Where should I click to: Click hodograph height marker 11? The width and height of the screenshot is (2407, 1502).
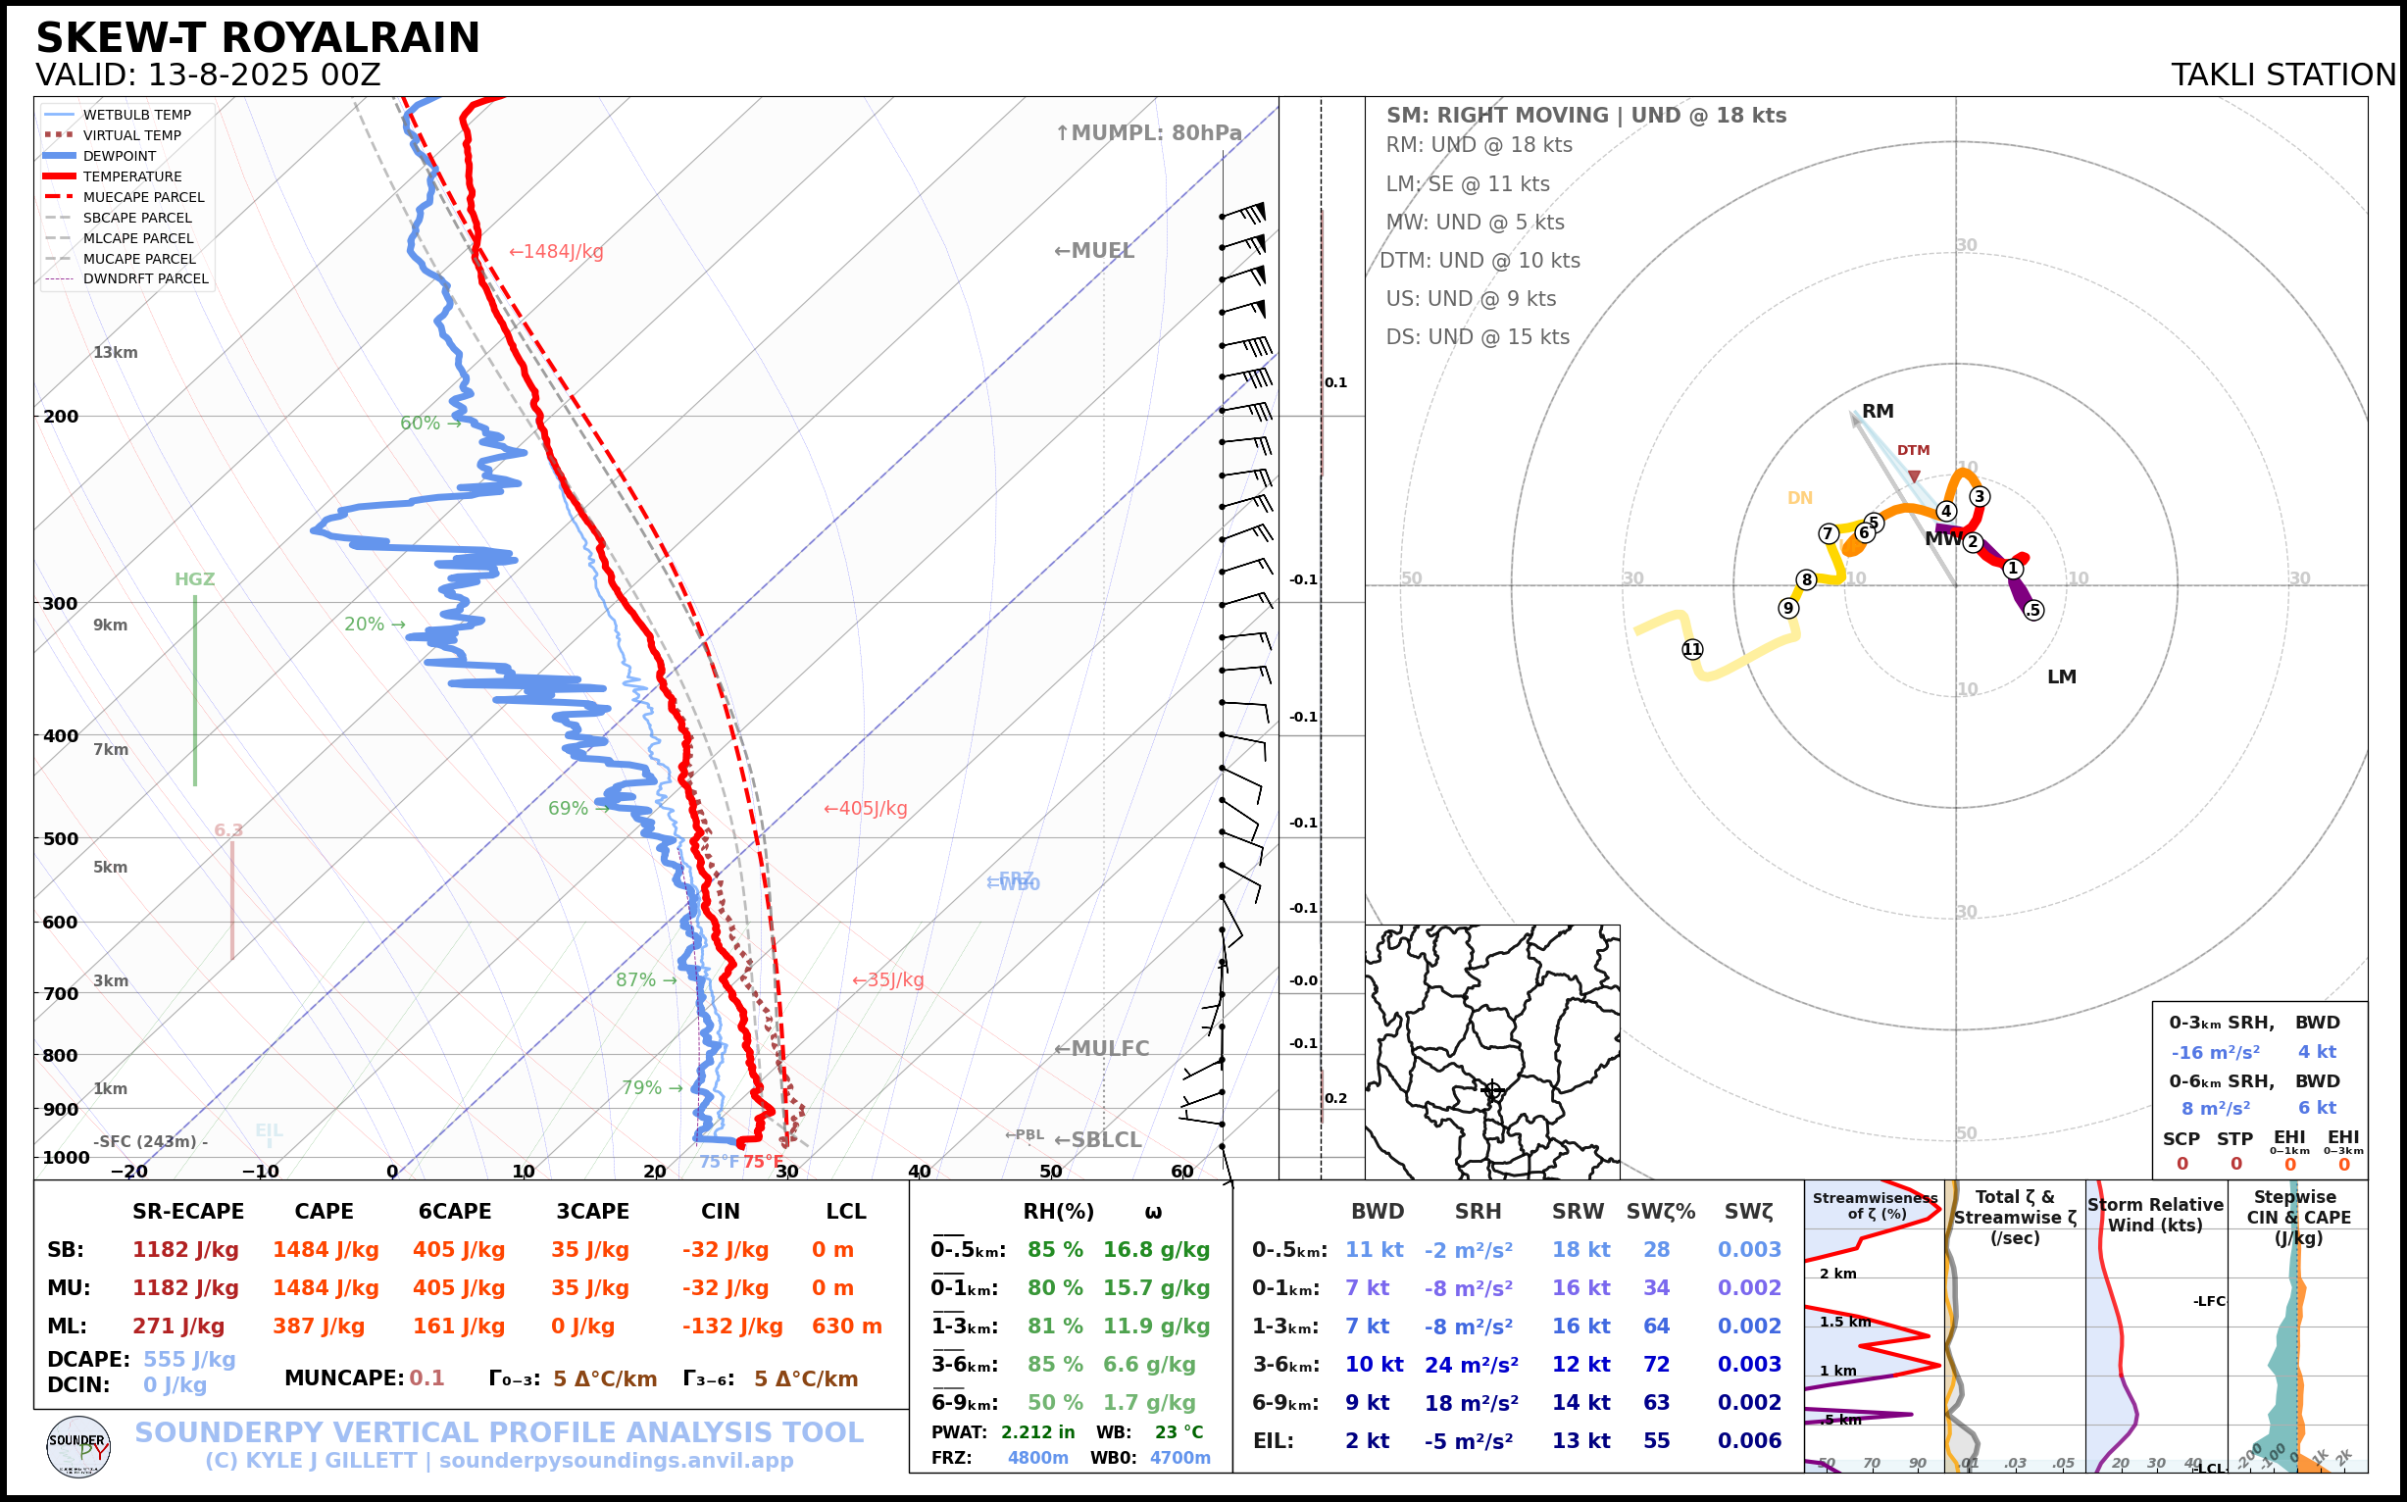pyautogui.click(x=1691, y=650)
